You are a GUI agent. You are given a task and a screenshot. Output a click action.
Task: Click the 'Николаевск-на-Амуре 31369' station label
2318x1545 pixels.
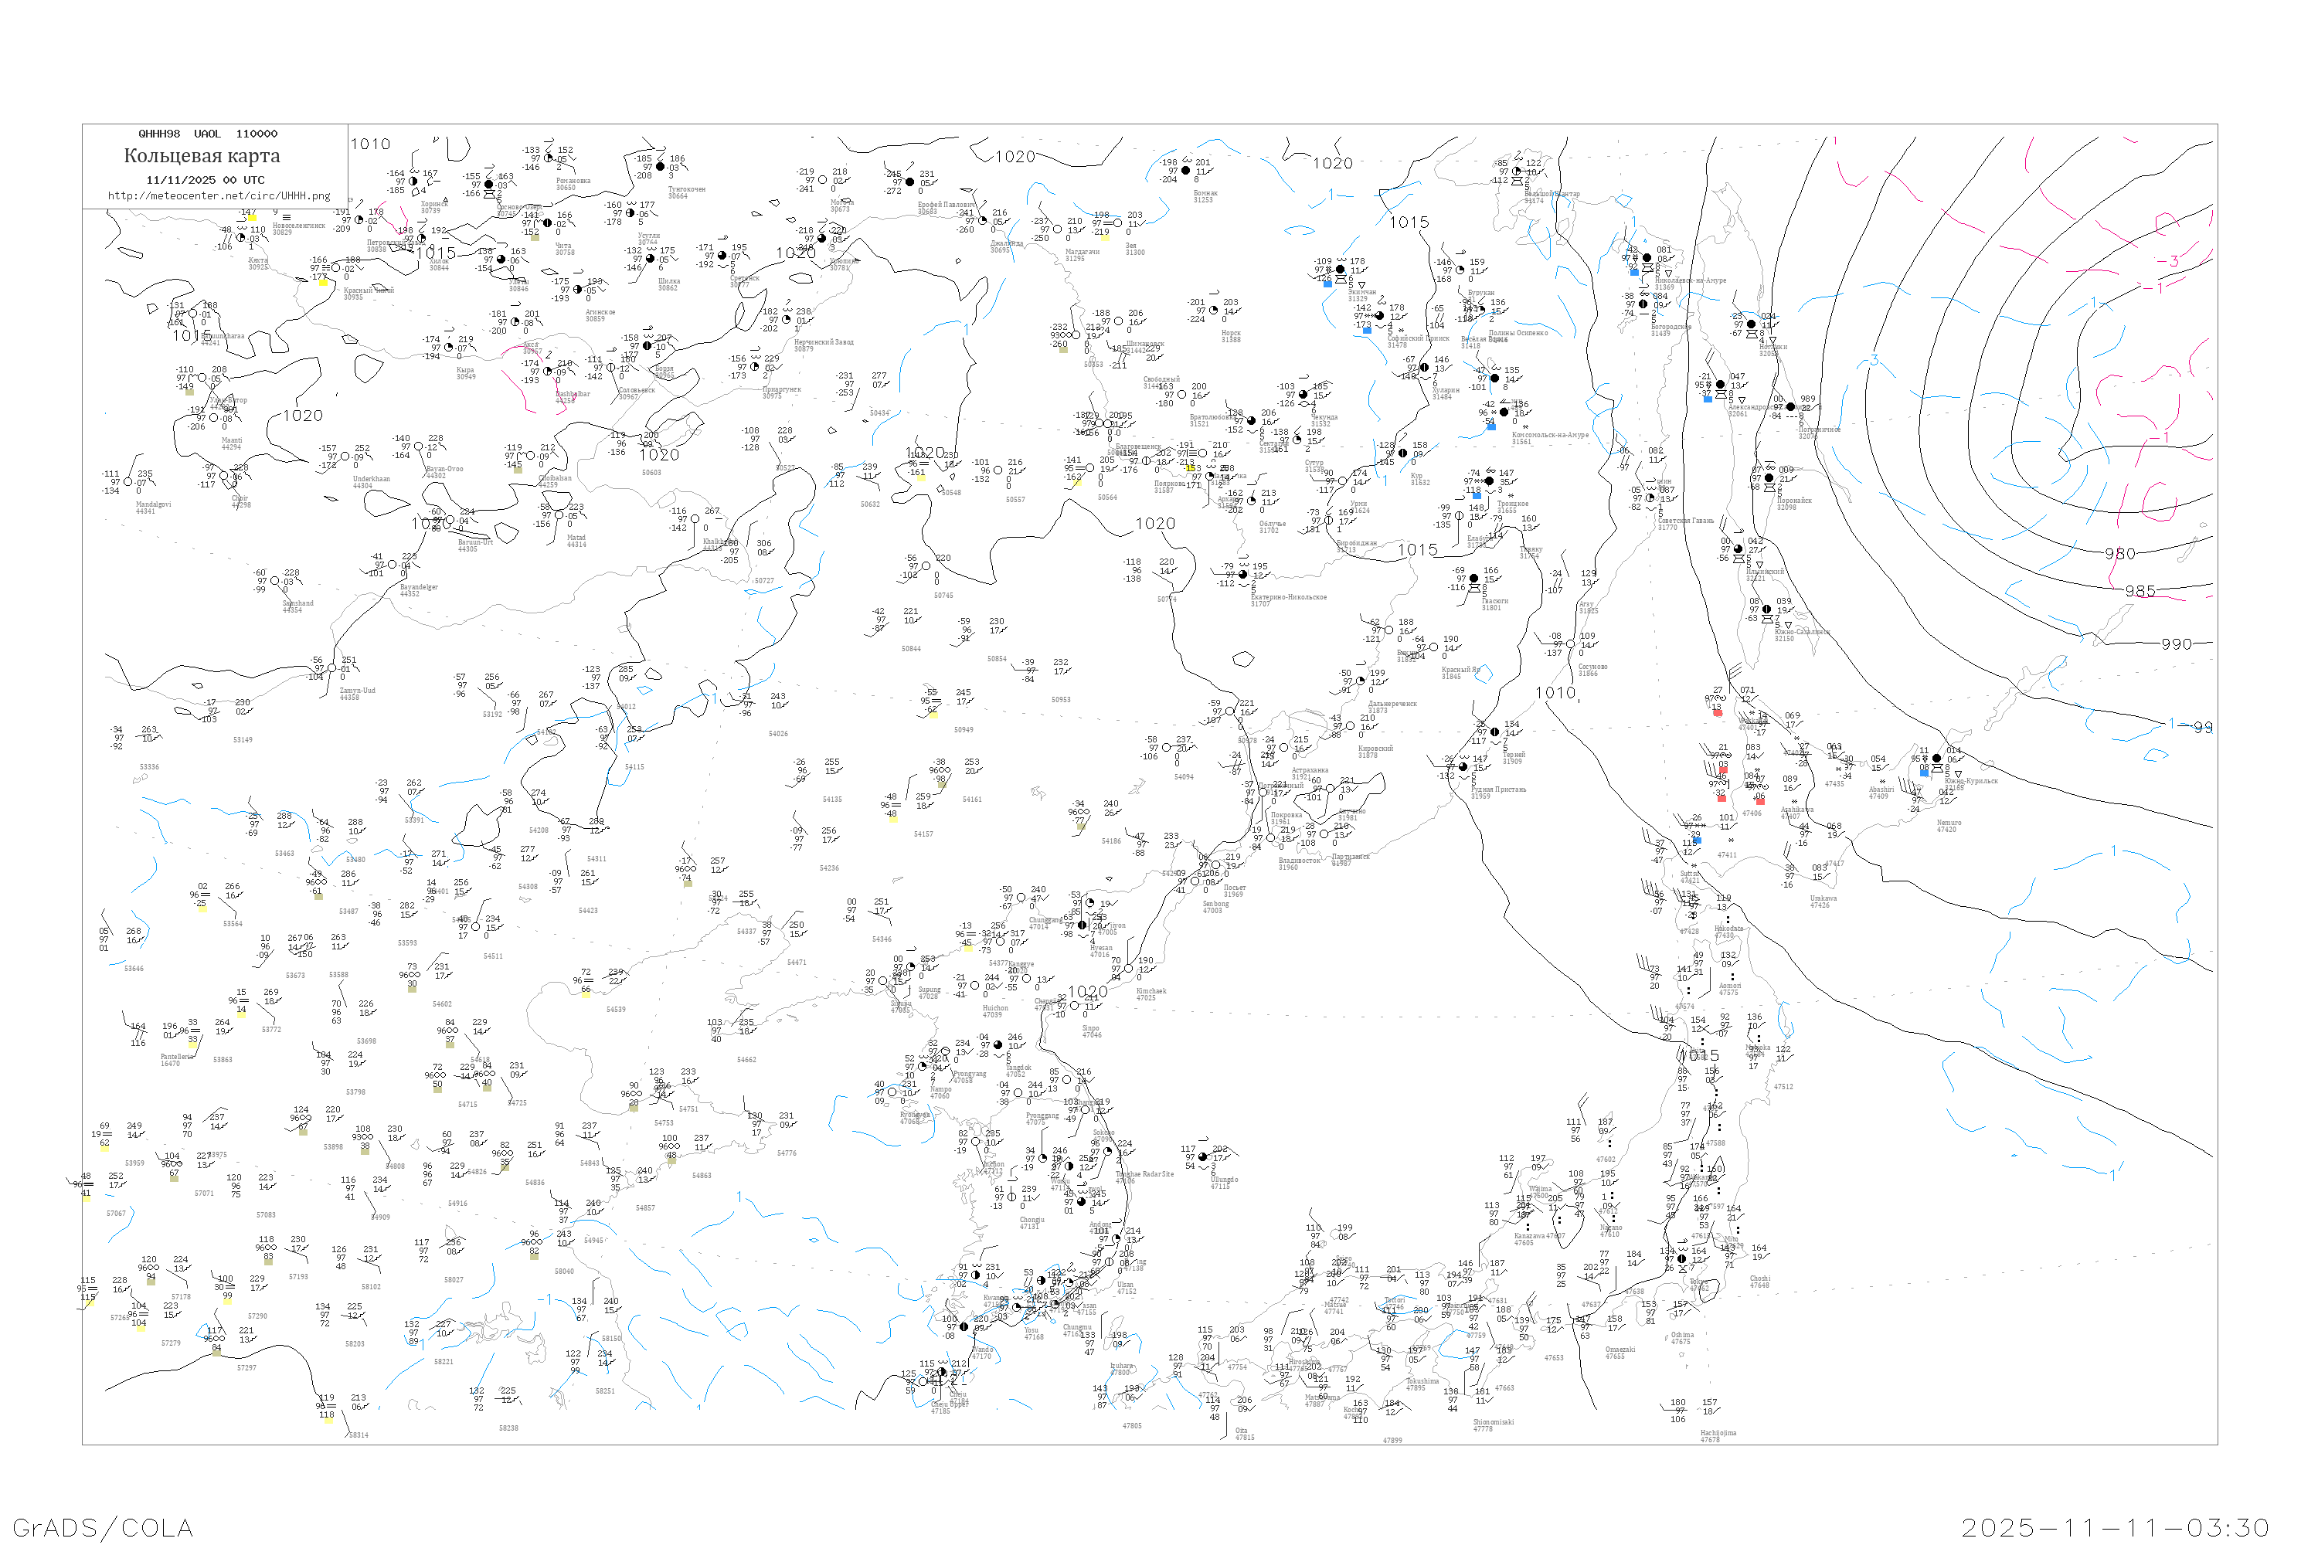pyautogui.click(x=1691, y=283)
